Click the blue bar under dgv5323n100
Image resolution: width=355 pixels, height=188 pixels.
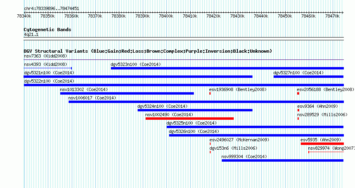(227, 68)
